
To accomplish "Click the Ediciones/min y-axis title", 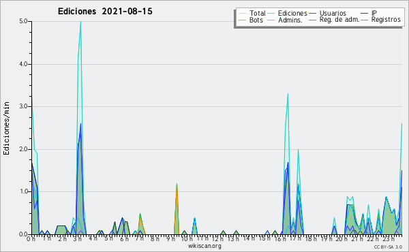I will pyautogui.click(x=6, y=128).
